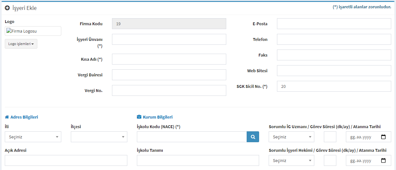This screenshot has height=170, width=396.
Task: Click the Firma Logosu image placeholder
Action: click(x=33, y=31)
